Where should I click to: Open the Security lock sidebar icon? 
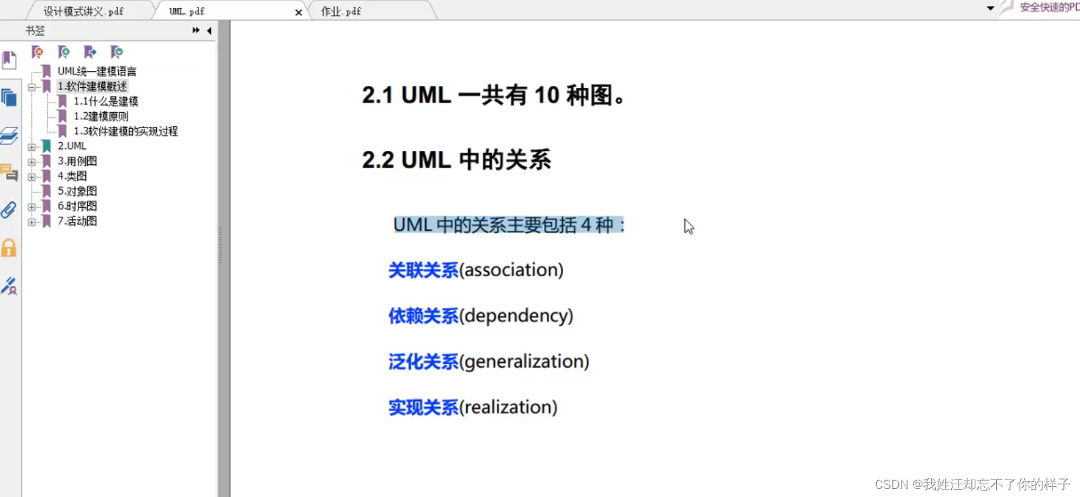[x=9, y=248]
